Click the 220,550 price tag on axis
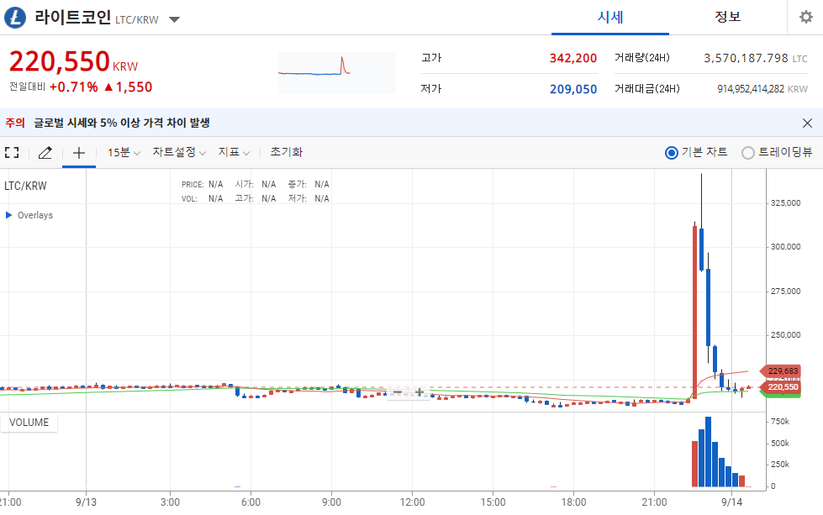Viewport: 823px width, 515px height. pyautogui.click(x=782, y=387)
